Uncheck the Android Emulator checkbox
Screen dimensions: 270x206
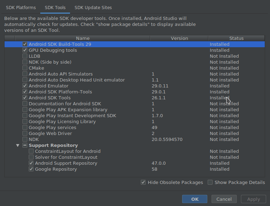[x=25, y=86]
